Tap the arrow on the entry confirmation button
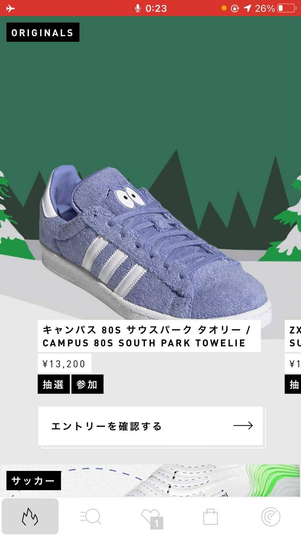This screenshot has width=301, height=536. (x=243, y=425)
